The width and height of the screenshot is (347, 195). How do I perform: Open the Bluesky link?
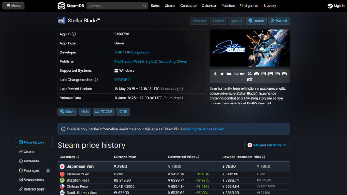point(270,6)
